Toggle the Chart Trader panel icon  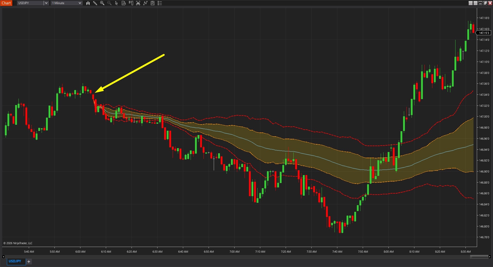[x=131, y=3]
